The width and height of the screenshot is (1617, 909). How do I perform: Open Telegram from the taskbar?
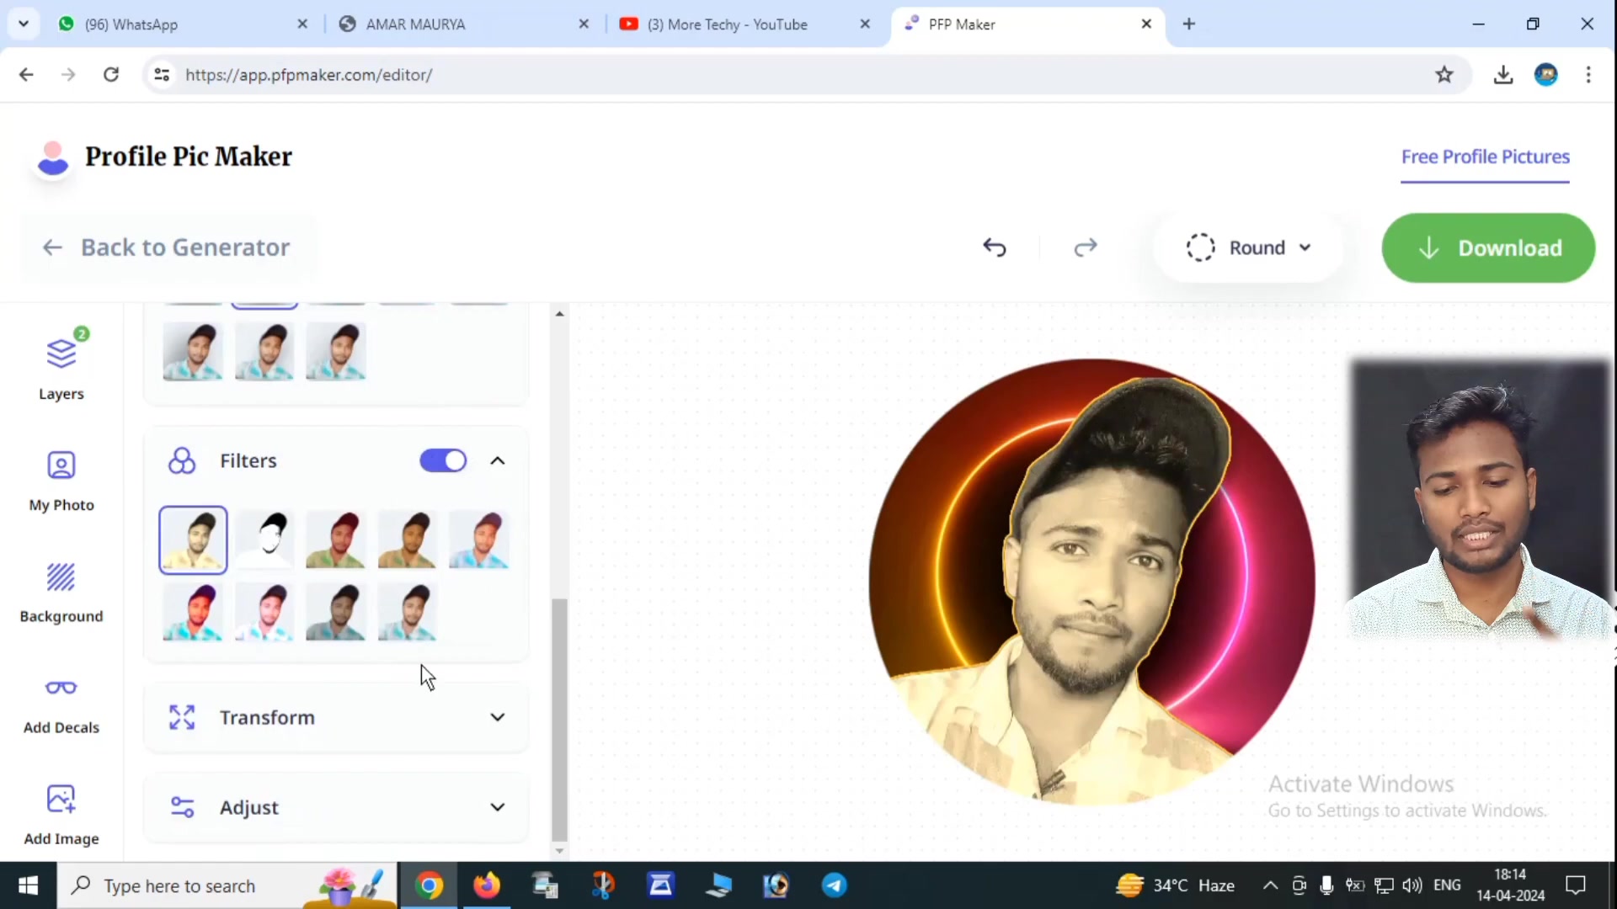coord(835,885)
